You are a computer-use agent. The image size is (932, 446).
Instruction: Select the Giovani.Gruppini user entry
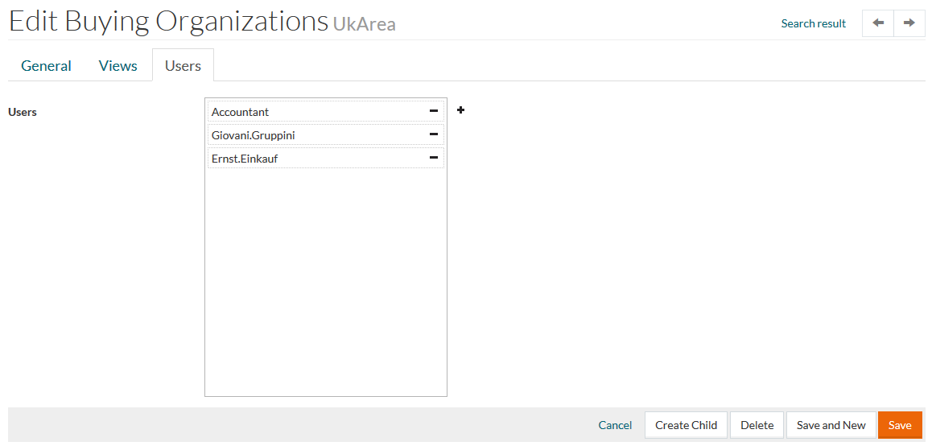tap(253, 135)
